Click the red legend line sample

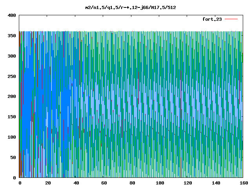231,19
